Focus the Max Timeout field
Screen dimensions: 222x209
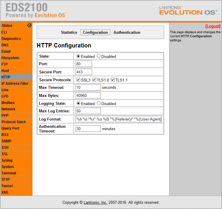(88, 87)
